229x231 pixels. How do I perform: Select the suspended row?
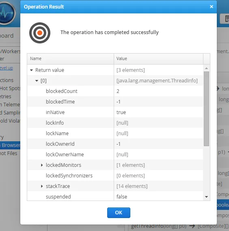(115, 196)
